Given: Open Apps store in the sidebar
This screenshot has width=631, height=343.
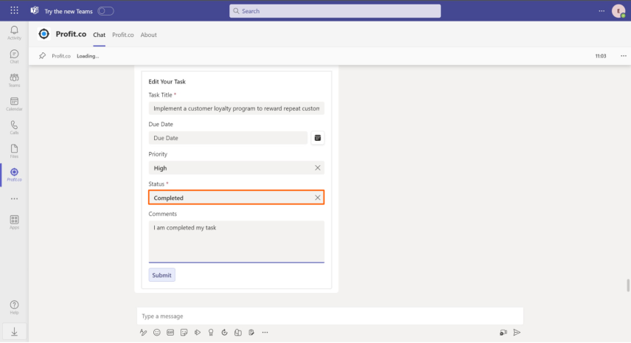Looking at the screenshot, I should click(x=14, y=222).
